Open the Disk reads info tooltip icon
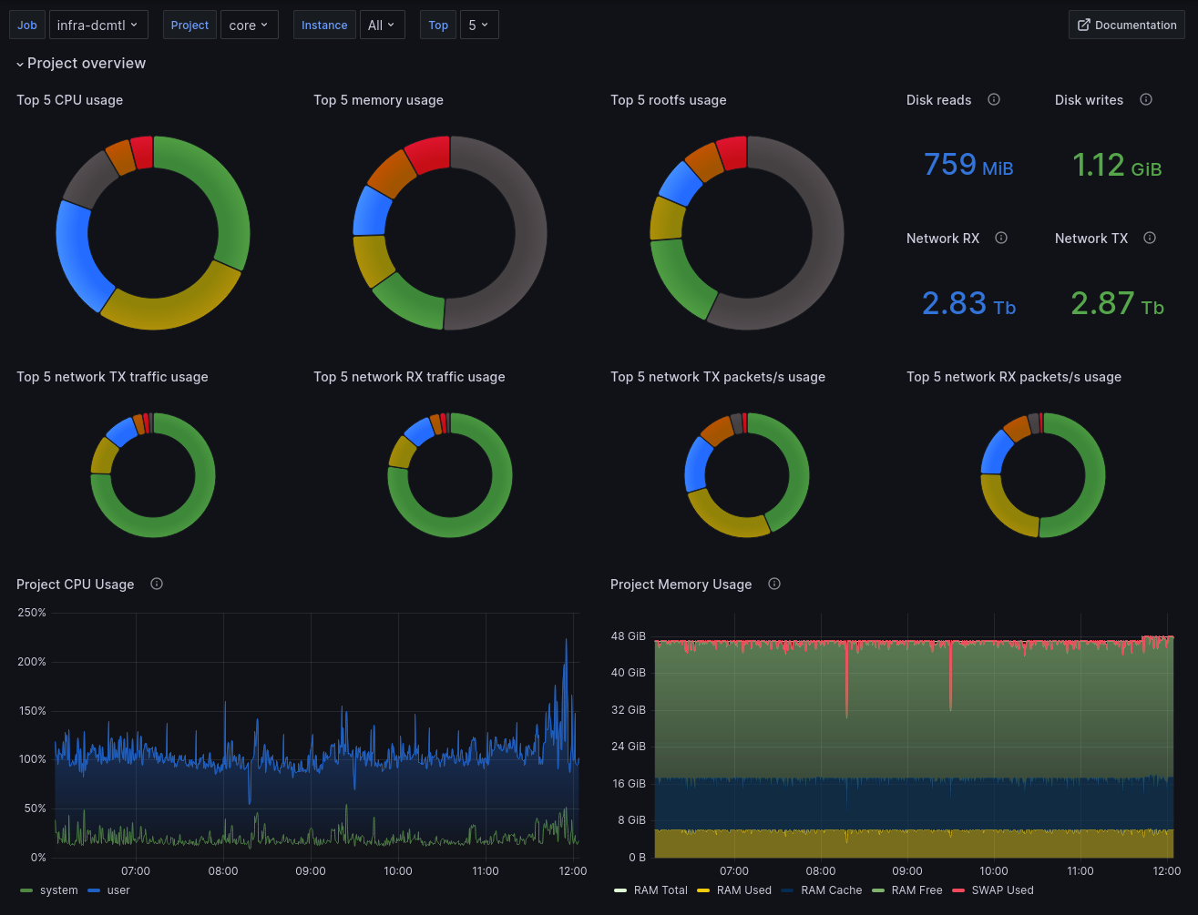1198x915 pixels. pos(994,99)
